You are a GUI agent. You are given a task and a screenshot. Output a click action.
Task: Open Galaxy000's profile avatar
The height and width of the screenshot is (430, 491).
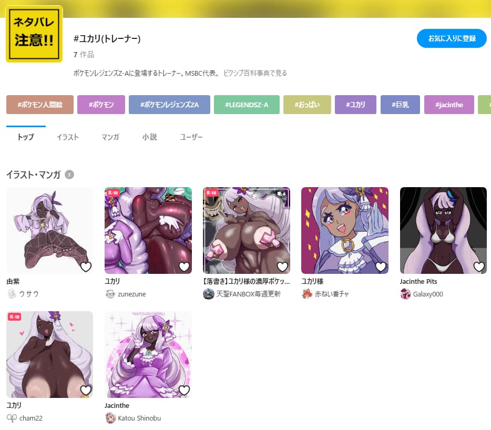pos(405,294)
